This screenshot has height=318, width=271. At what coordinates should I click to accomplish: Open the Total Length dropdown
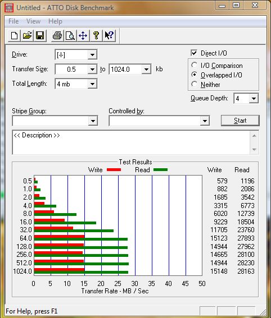click(x=92, y=84)
